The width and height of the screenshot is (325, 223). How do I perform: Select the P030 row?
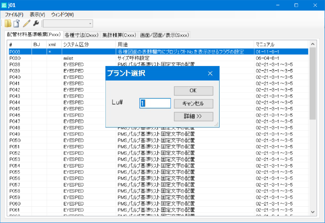click(158, 58)
